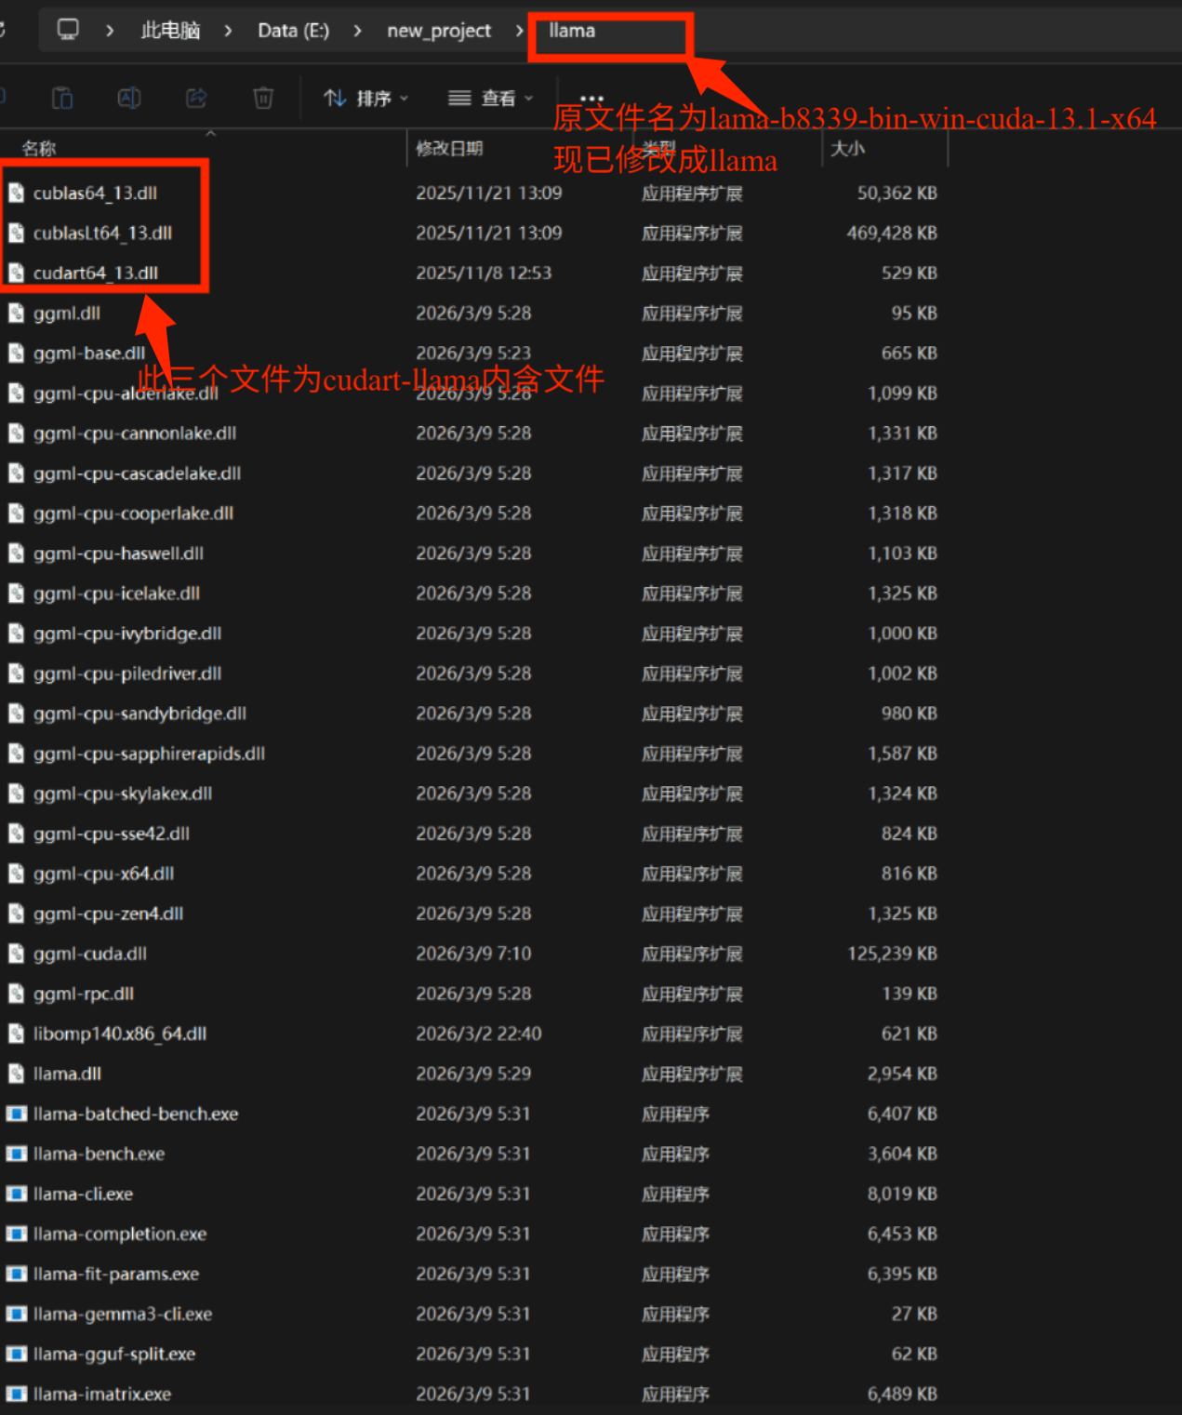Click the Paste clipboard icon in toolbar
Screen dimensions: 1182x1415
[x=62, y=98]
